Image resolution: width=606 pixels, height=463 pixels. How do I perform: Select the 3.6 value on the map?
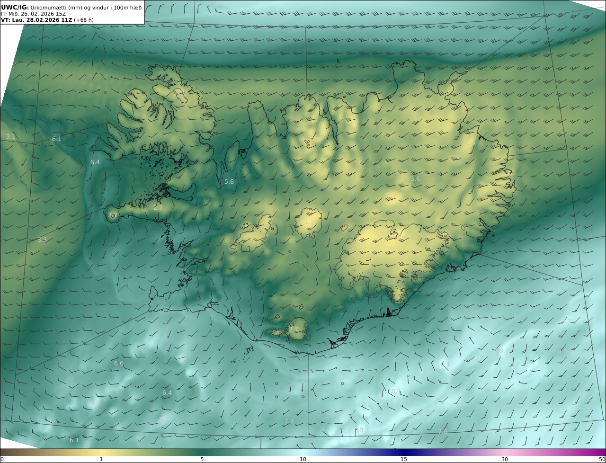415,178
